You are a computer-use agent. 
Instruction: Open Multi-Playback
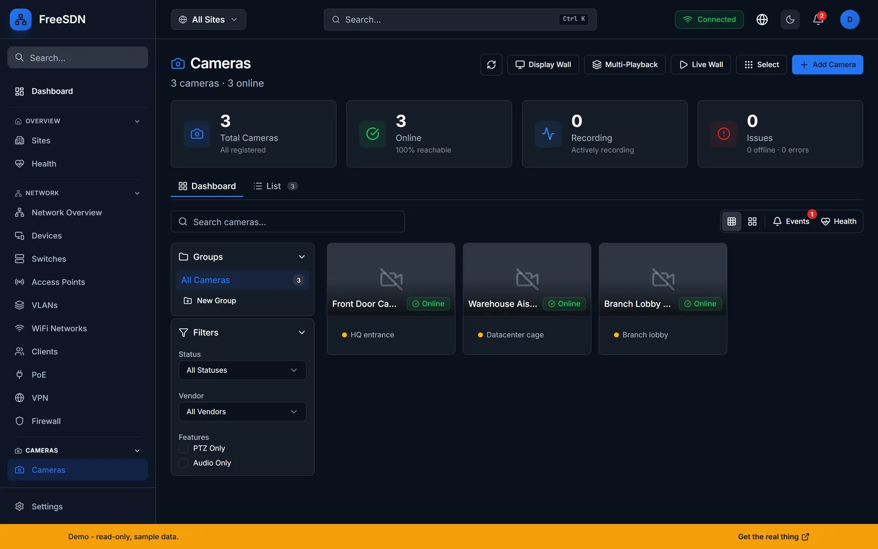point(625,65)
